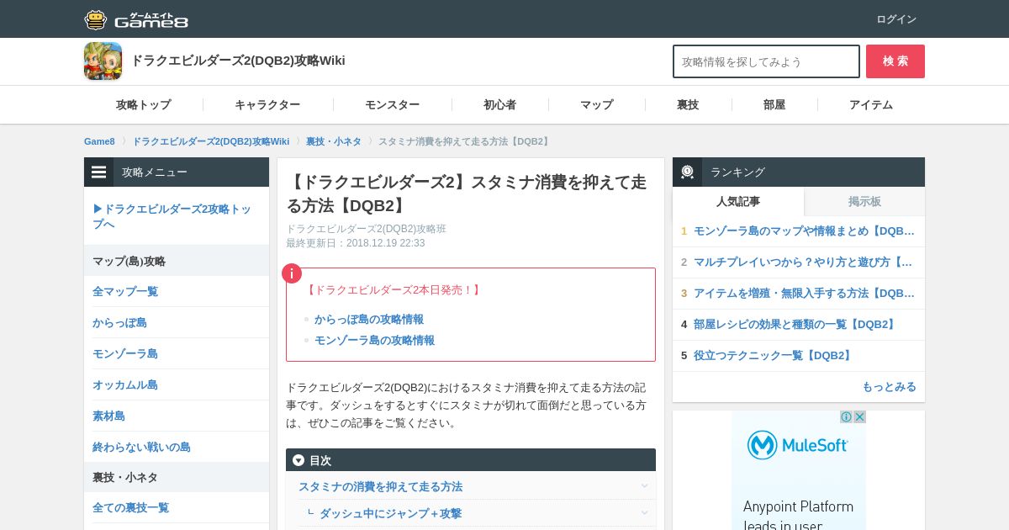Open からっぽ島の攻略情報 link in notice
This screenshot has width=1009, height=530.
[369, 320]
